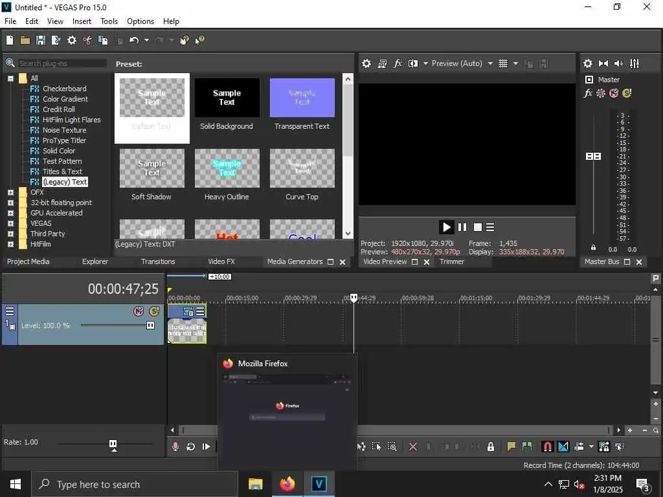The width and height of the screenshot is (663, 497).
Task: Create a new project with the New icon
Action: coord(10,40)
